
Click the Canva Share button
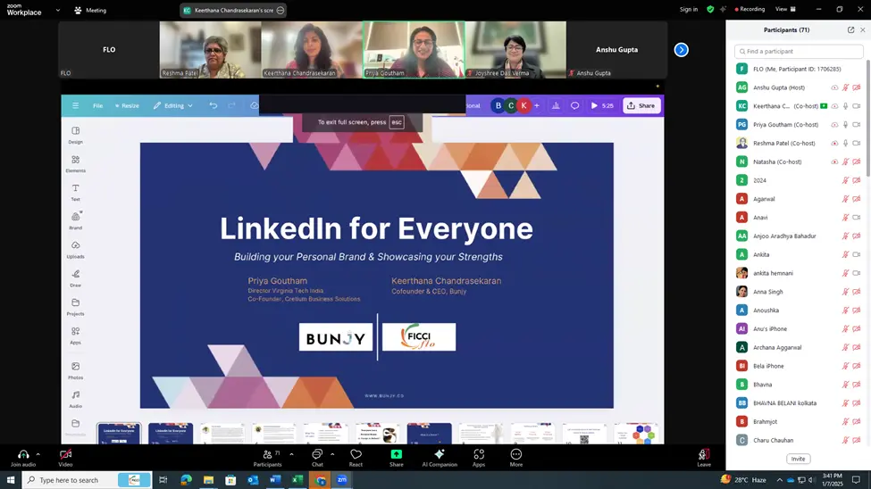point(641,105)
